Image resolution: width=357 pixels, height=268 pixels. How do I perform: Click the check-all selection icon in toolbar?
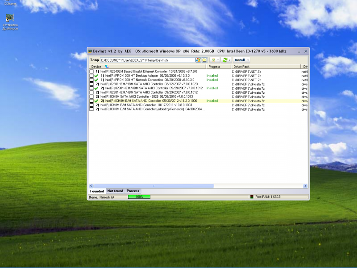coord(213,60)
